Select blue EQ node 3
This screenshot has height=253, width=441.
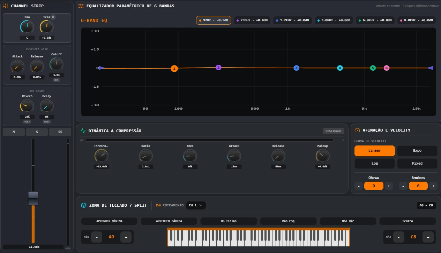click(296, 68)
